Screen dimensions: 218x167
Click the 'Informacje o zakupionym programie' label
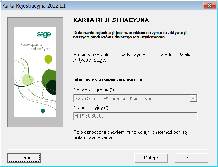click(107, 79)
